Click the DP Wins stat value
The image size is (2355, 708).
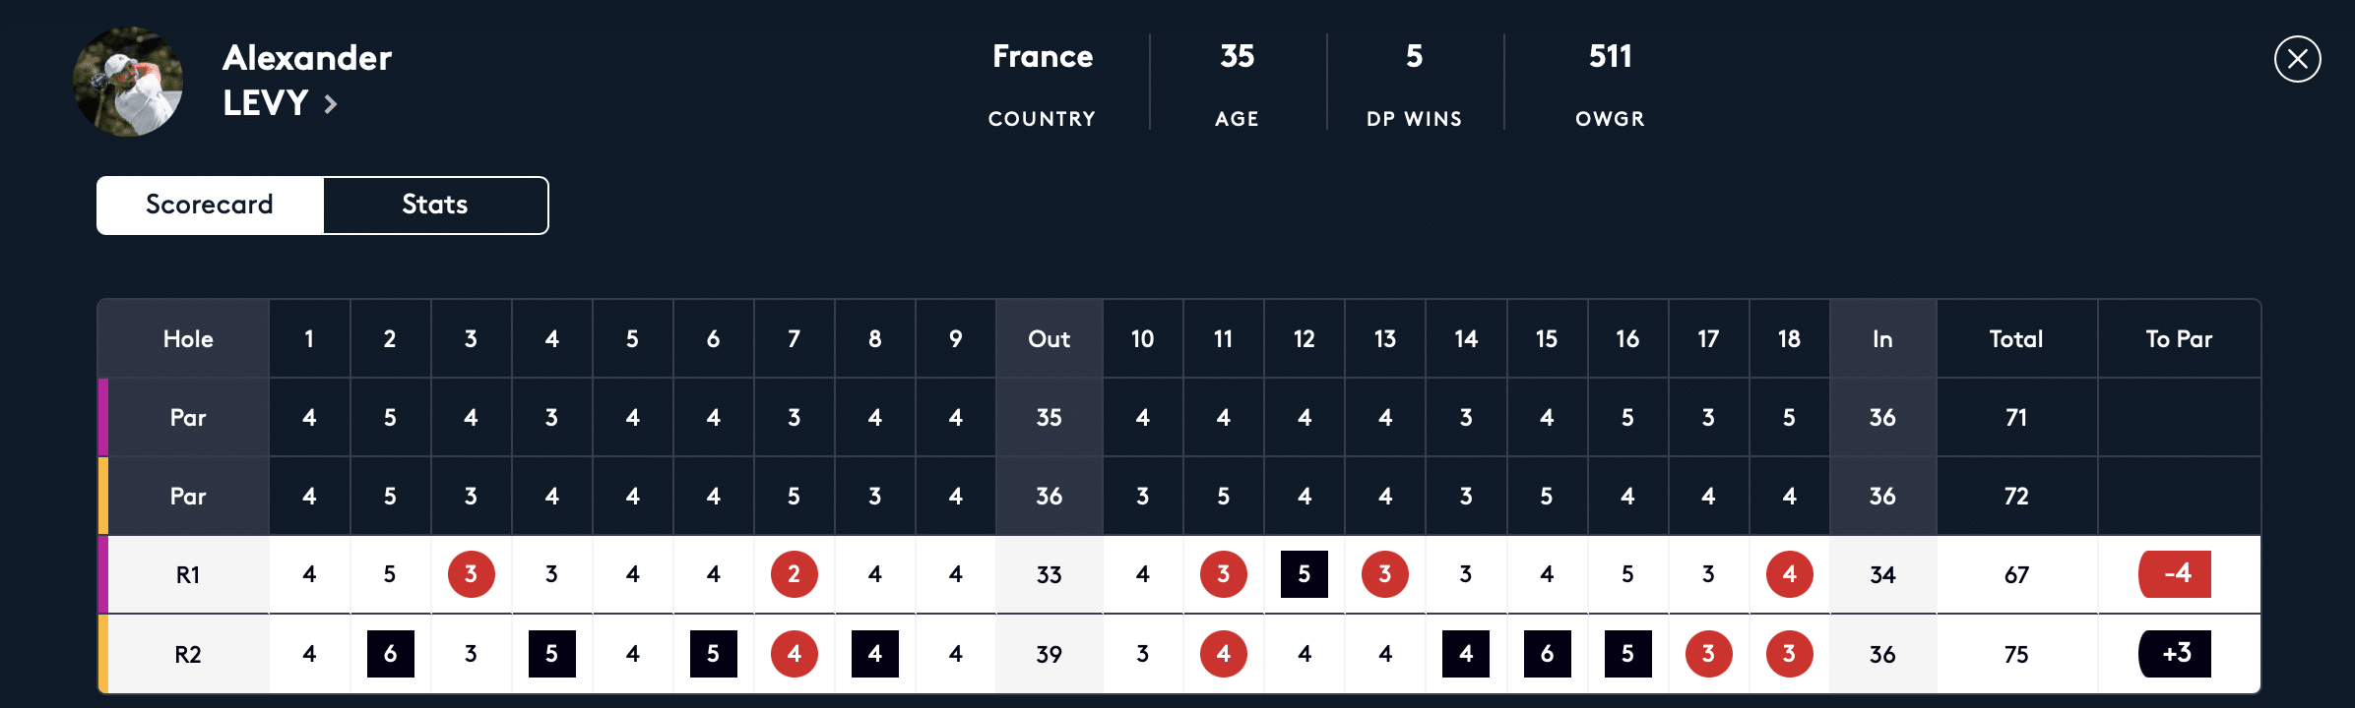[1414, 57]
